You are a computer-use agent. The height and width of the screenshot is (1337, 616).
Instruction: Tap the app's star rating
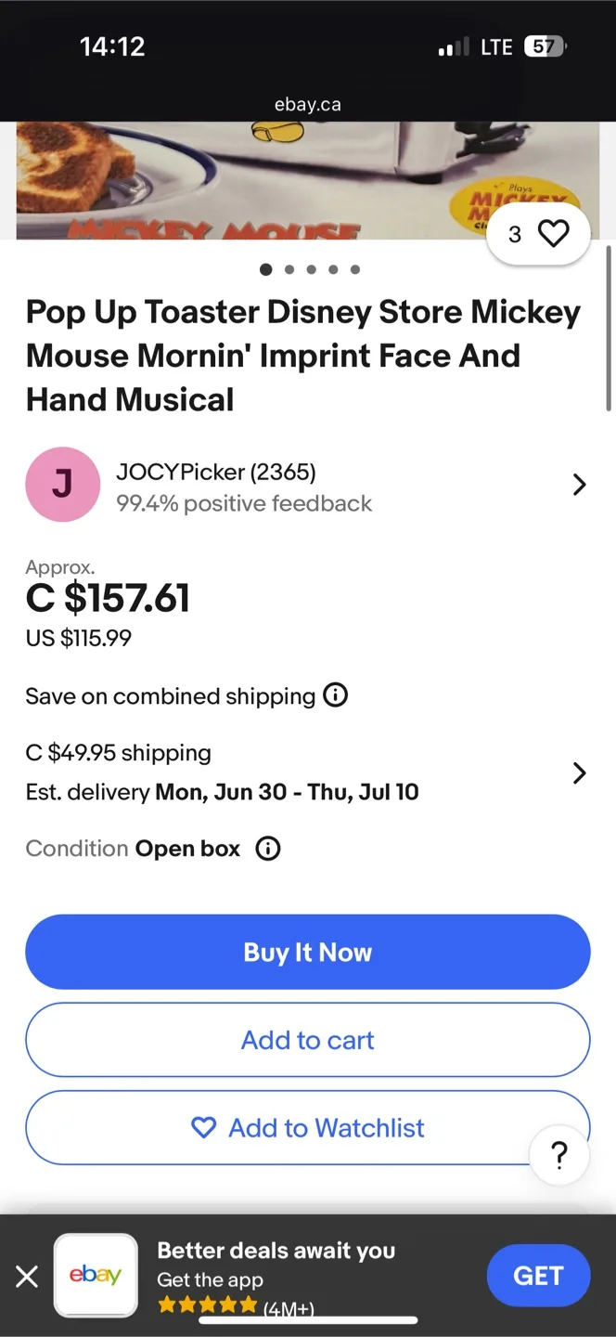click(208, 1305)
